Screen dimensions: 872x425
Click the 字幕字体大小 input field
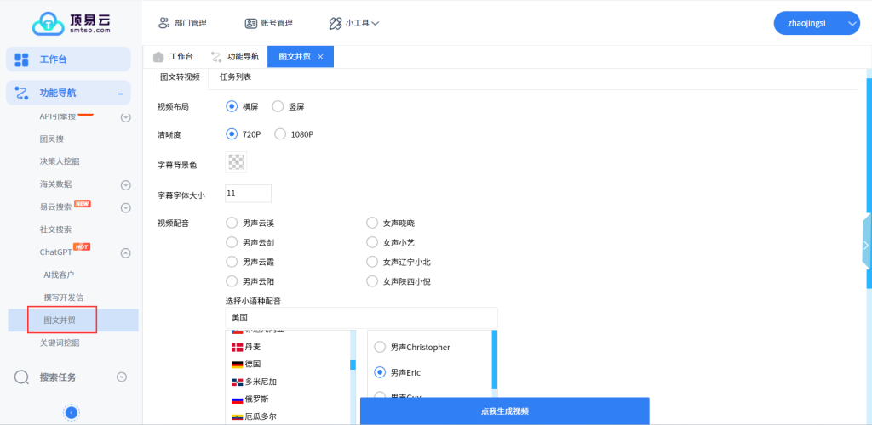(x=248, y=194)
